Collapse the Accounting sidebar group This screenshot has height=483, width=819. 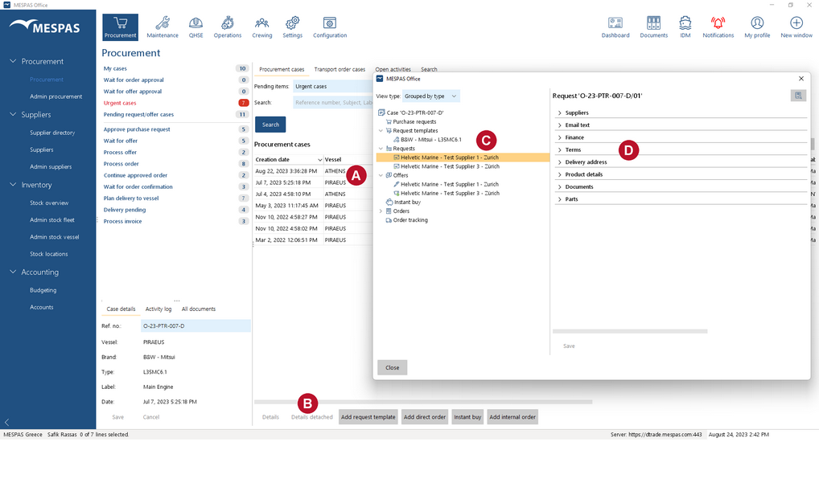click(13, 272)
